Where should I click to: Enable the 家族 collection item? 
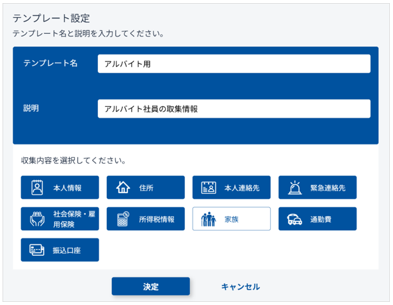click(231, 219)
